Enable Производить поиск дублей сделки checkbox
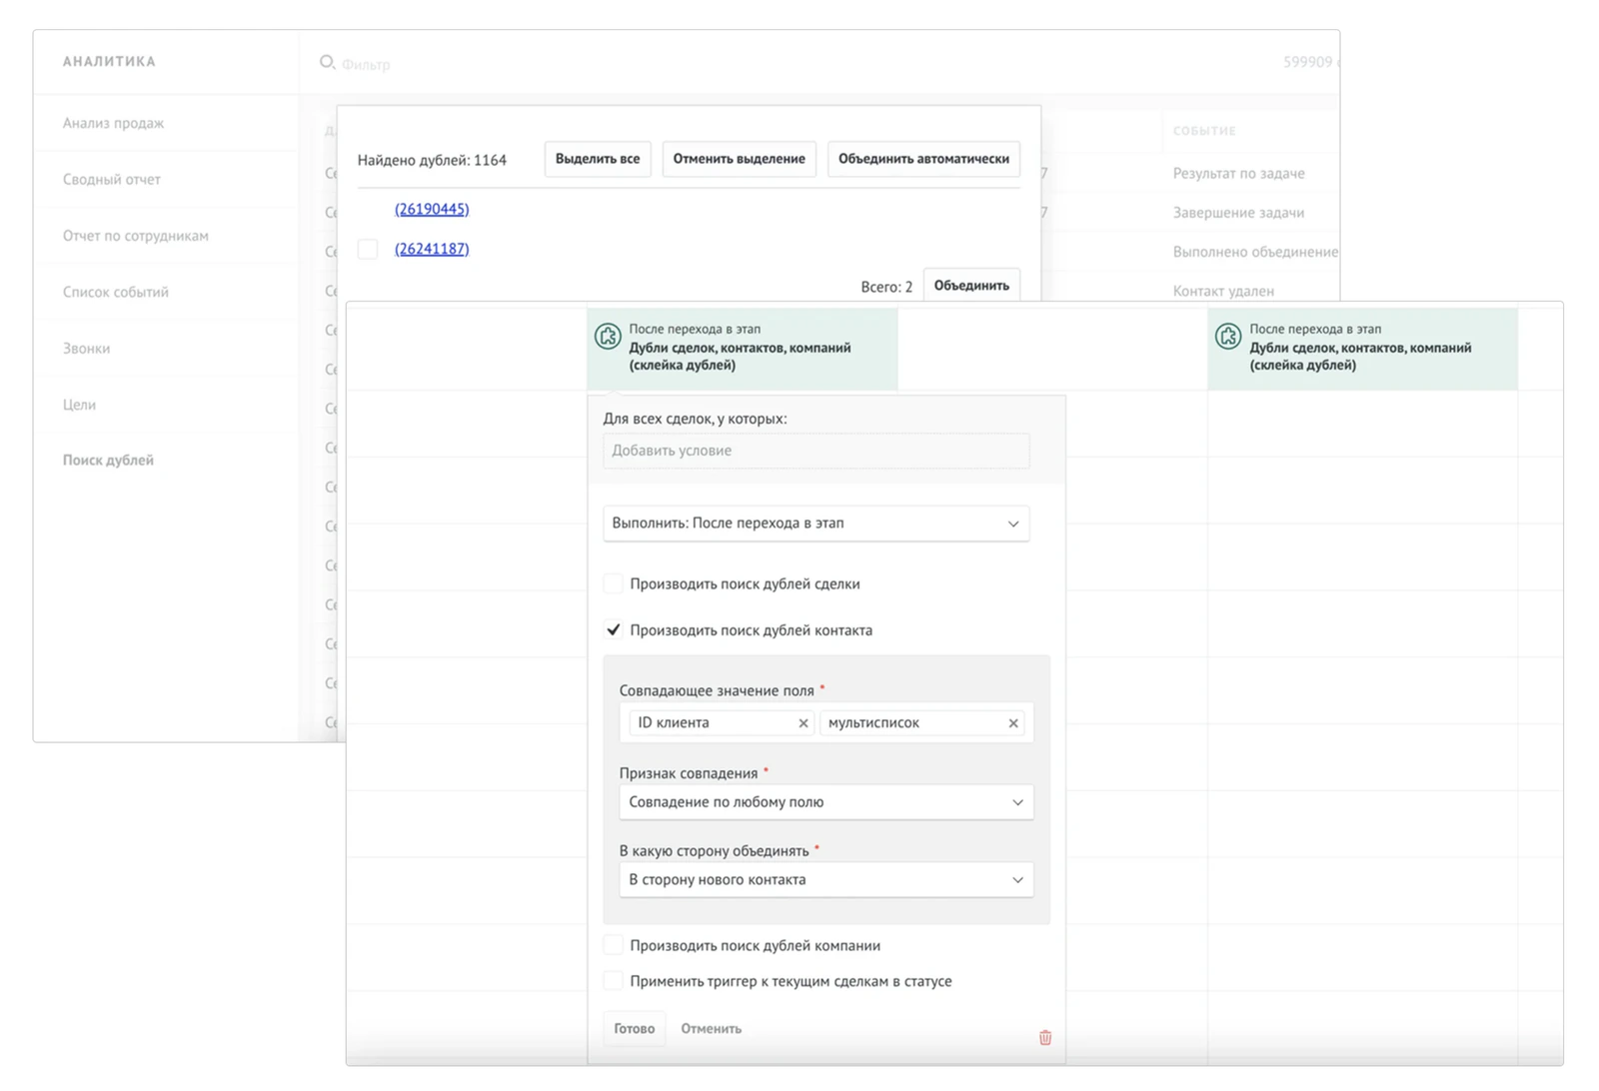Image resolution: width=1599 pixels, height=1091 pixels. (x=614, y=583)
